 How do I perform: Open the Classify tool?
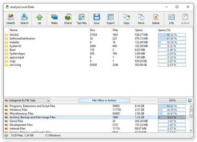(11, 19)
